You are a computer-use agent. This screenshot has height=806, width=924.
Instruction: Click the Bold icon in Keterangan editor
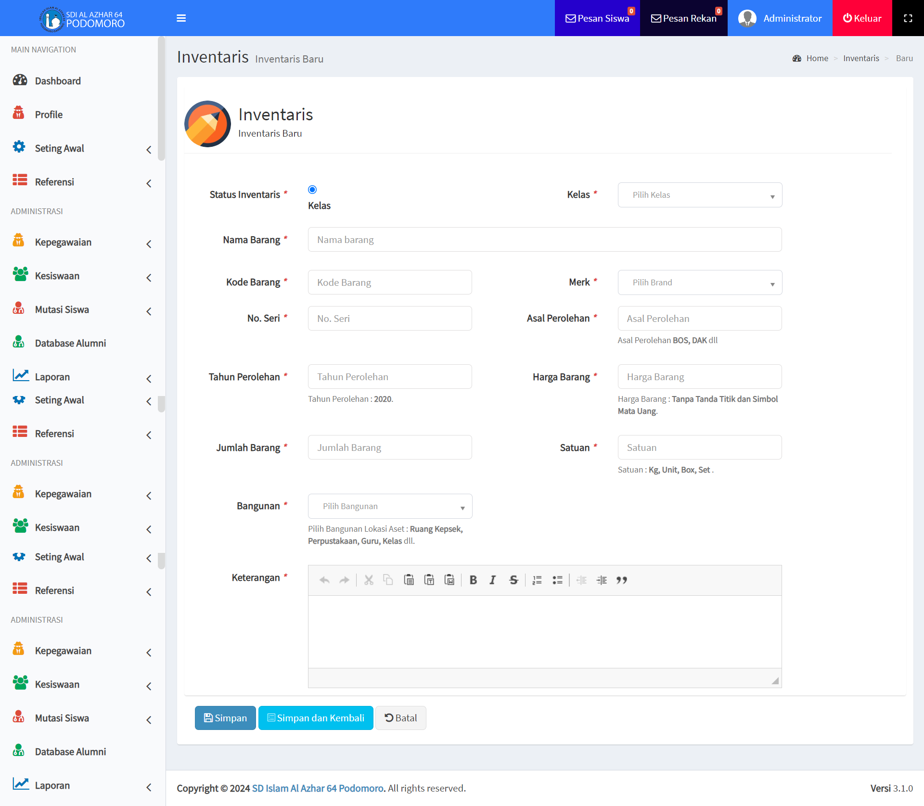pos(473,580)
